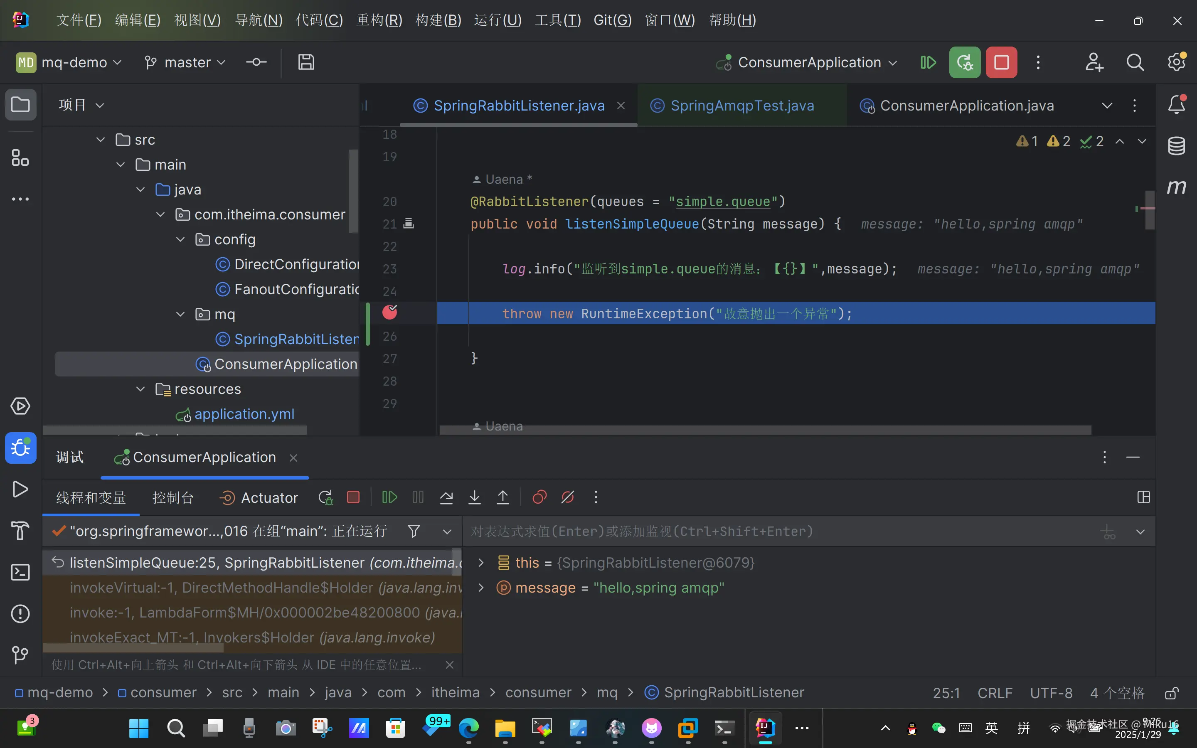The image size is (1197, 748).
Task: Click Step Out debug icon
Action: (502, 497)
